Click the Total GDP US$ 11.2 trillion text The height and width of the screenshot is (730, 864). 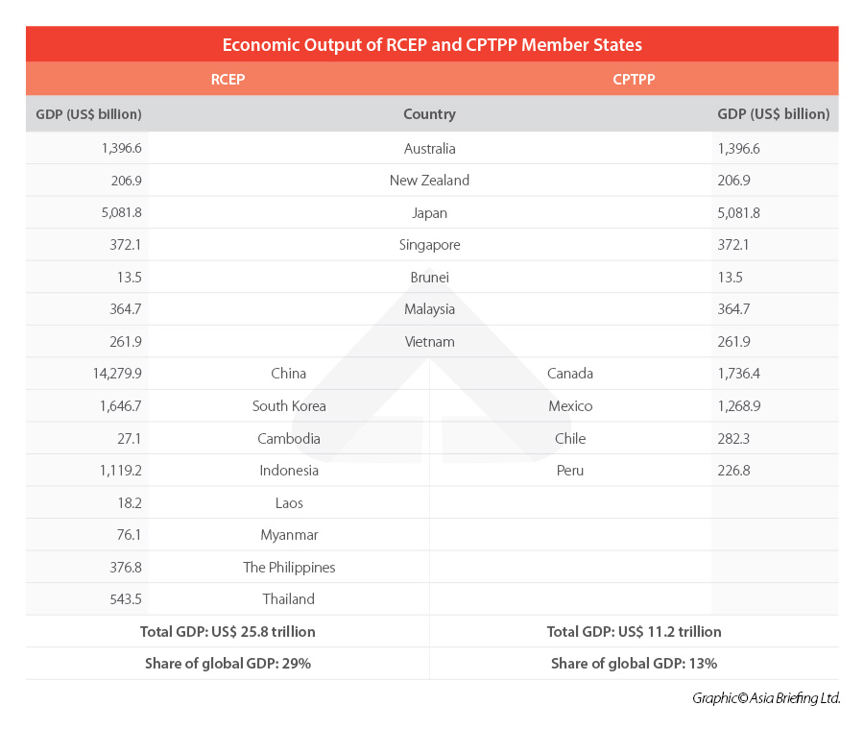coord(634,632)
